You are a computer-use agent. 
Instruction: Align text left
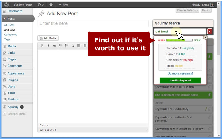[x=79, y=46]
